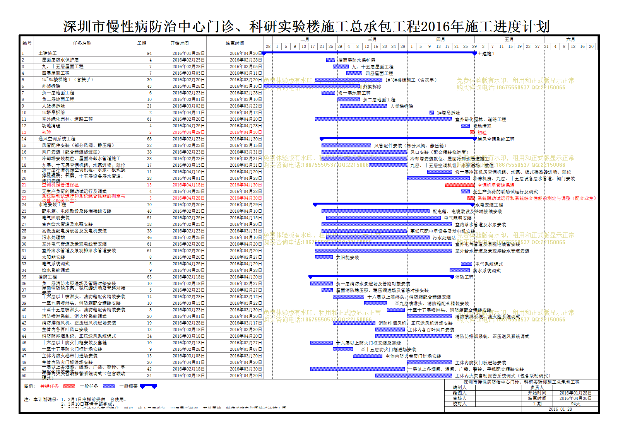Click the 消防工程 summary bar in the chart
Screen dimensions: 618x432
[381, 277]
